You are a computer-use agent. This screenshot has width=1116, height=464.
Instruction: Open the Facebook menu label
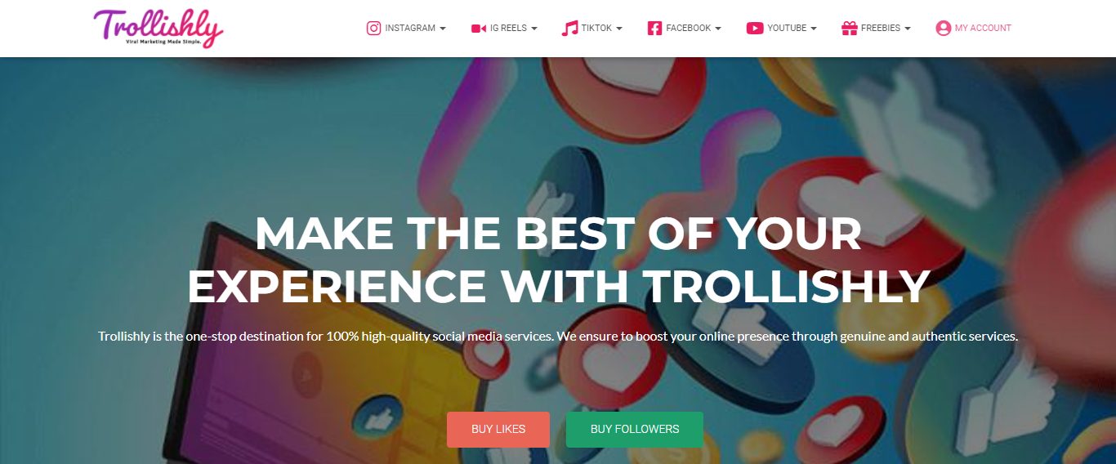click(689, 28)
